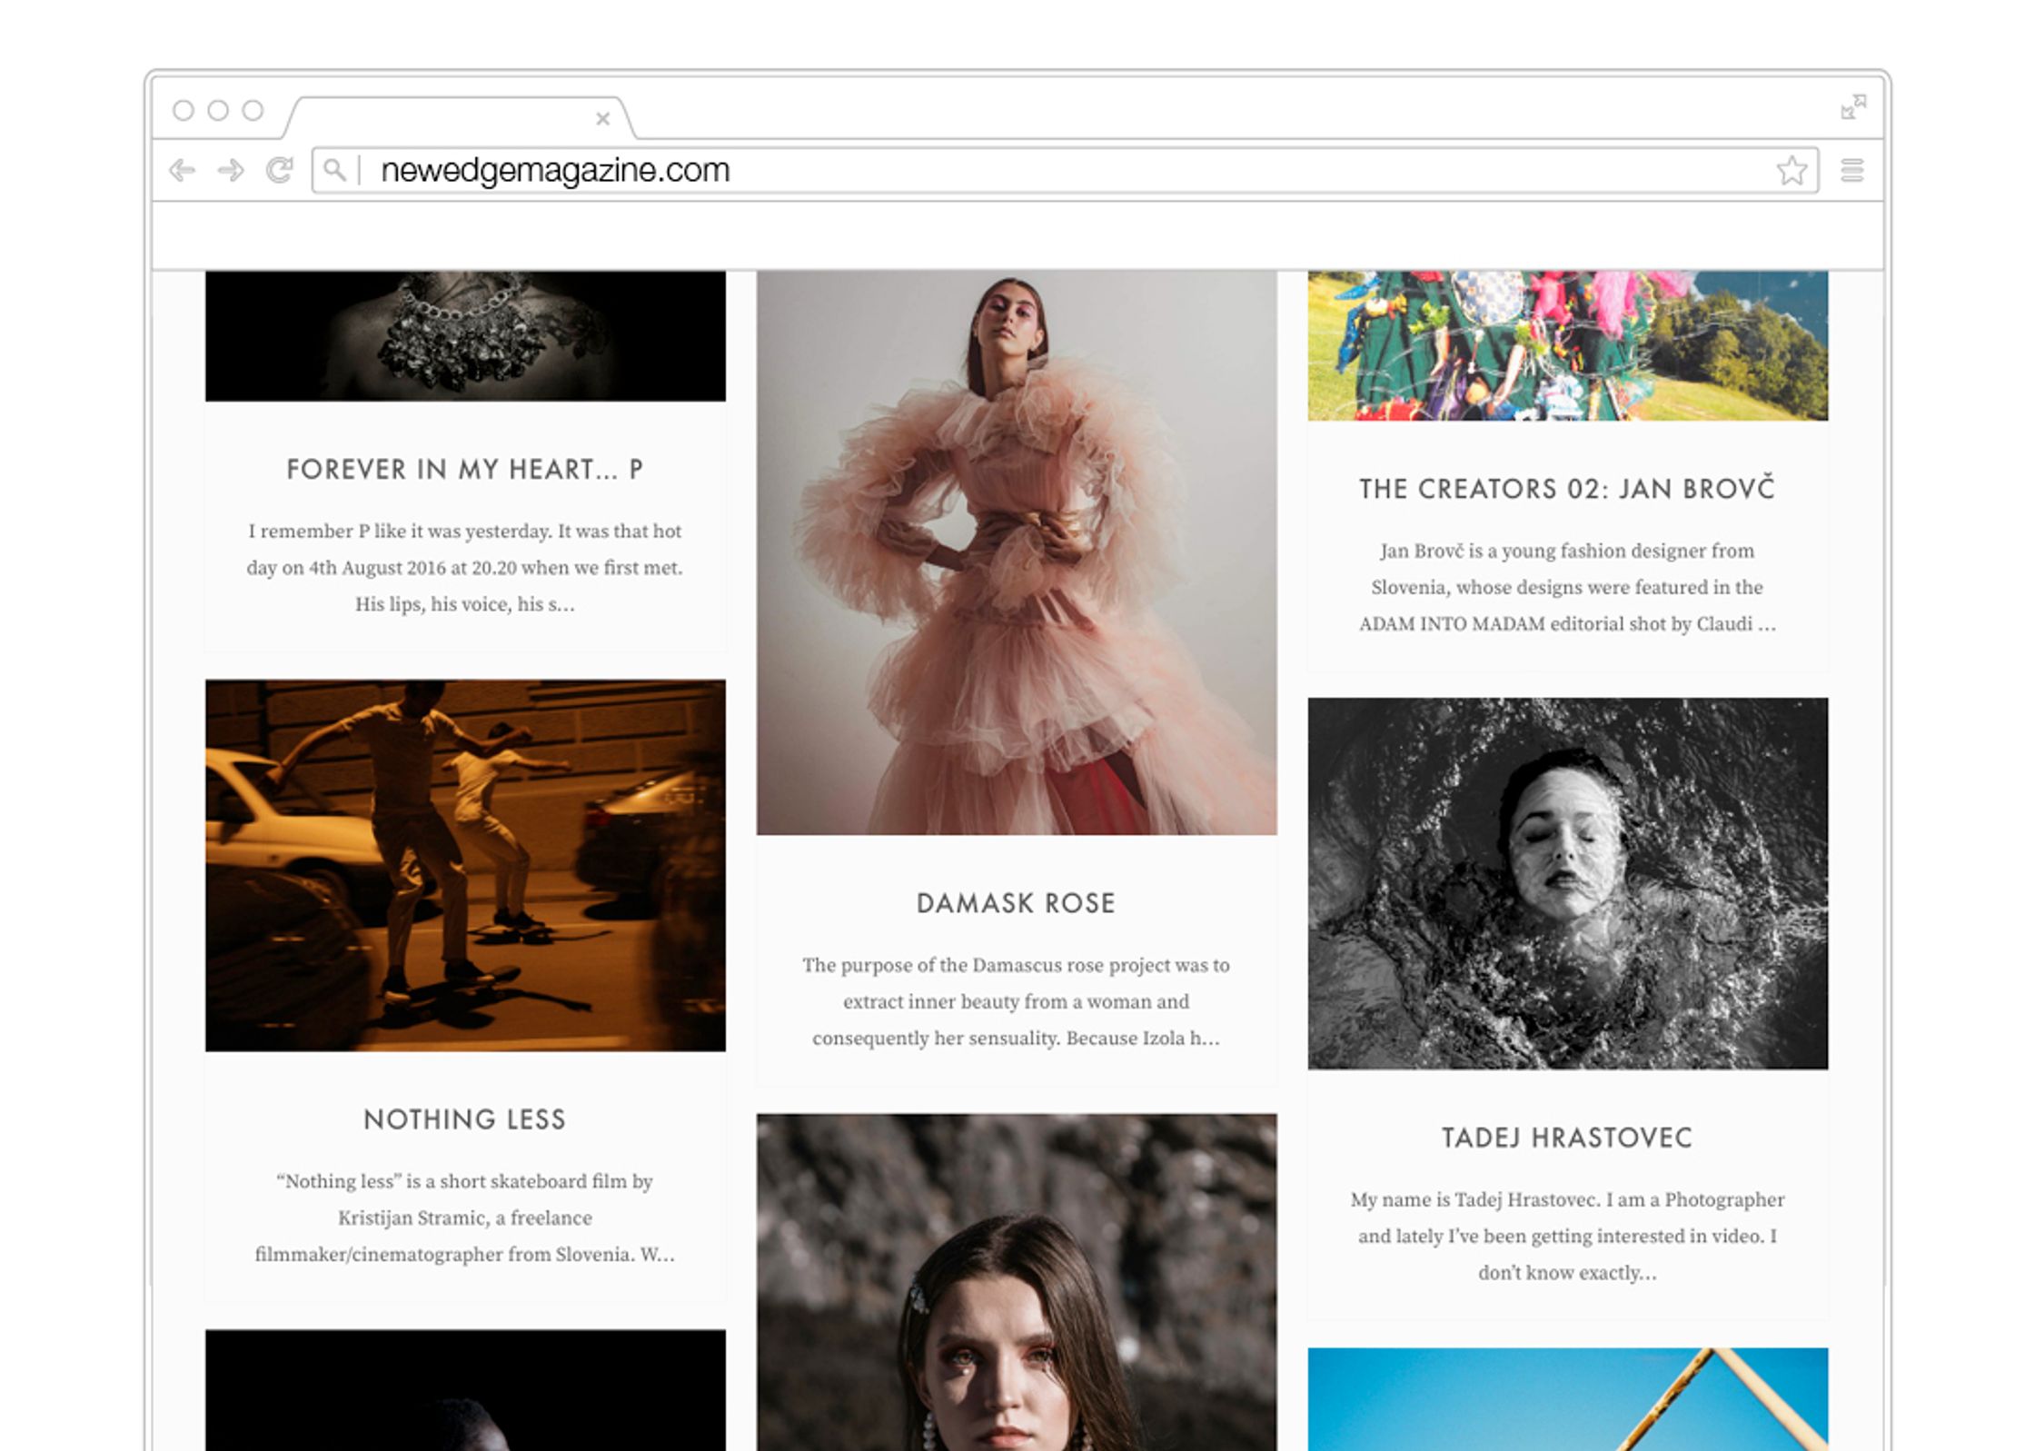Click excerpt 'Jan Brovč is a young fashion designer'
Image resolution: width=2035 pixels, height=1451 pixels.
(x=1567, y=587)
